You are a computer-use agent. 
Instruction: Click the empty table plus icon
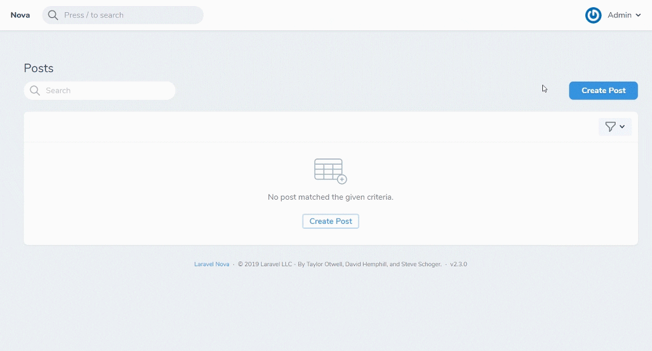pos(331,171)
